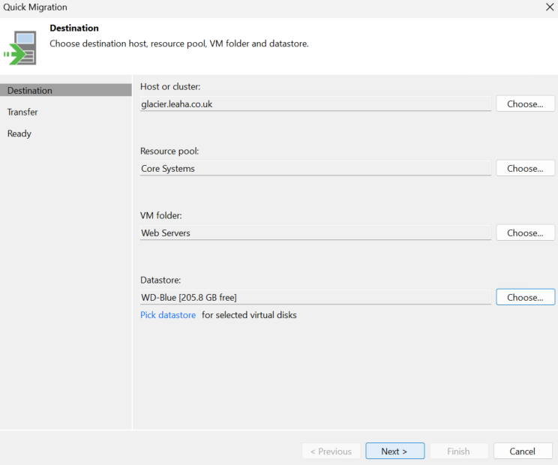Select the Destination step in sidebar

point(66,90)
